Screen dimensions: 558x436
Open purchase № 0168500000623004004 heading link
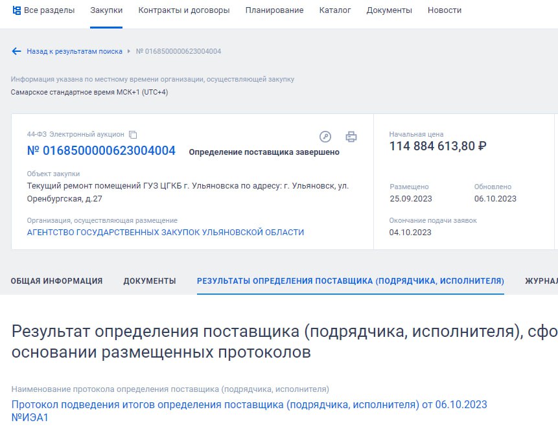[101, 151]
